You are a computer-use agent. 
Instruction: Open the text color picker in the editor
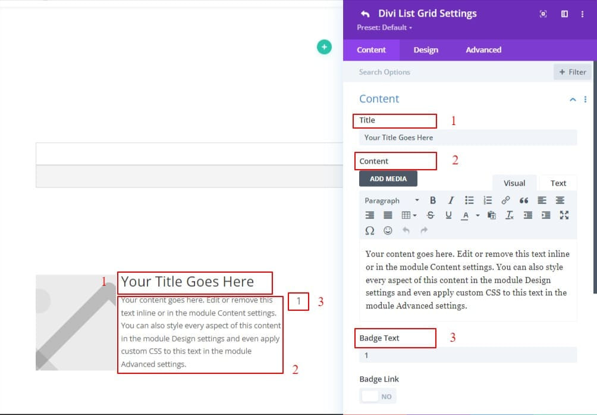pos(465,215)
